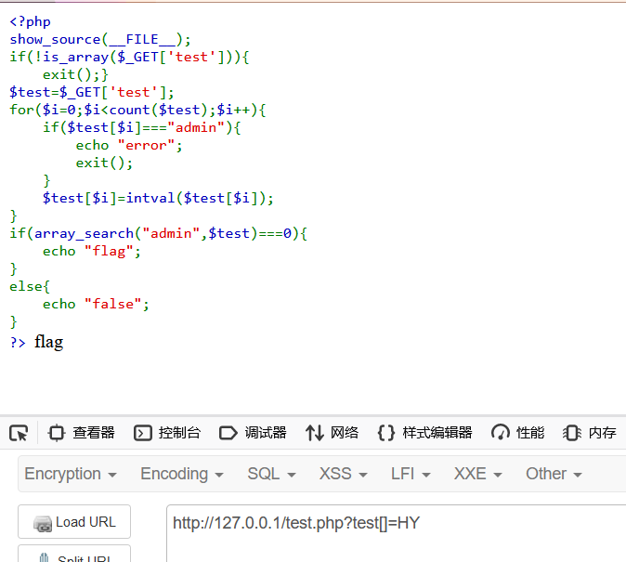
Task: Open the SQL dropdown in HackBar
Action: point(271,474)
